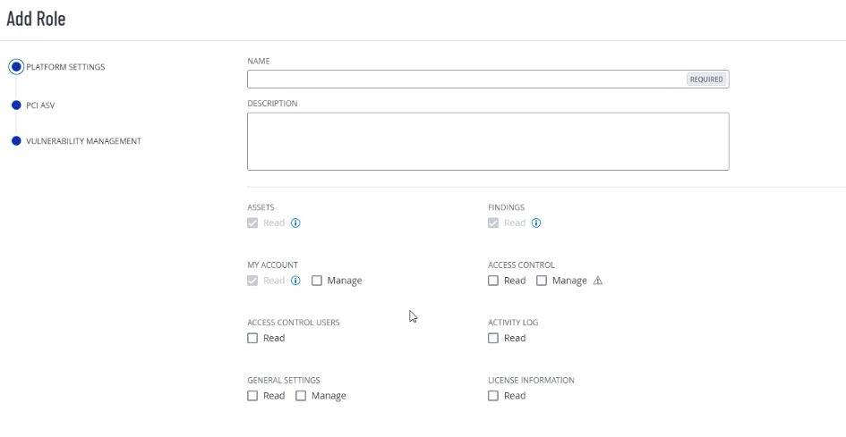The width and height of the screenshot is (846, 437).
Task: Click the Vulnerability Management step dot
Action: click(16, 141)
